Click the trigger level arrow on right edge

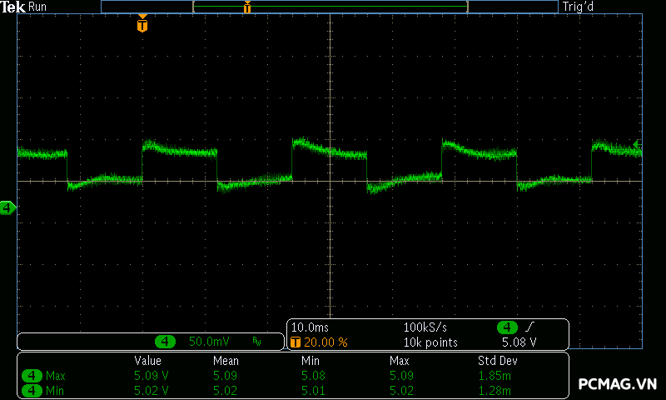click(x=637, y=145)
